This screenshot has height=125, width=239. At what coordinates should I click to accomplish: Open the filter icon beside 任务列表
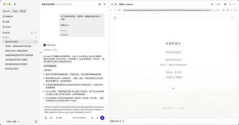tap(36, 33)
